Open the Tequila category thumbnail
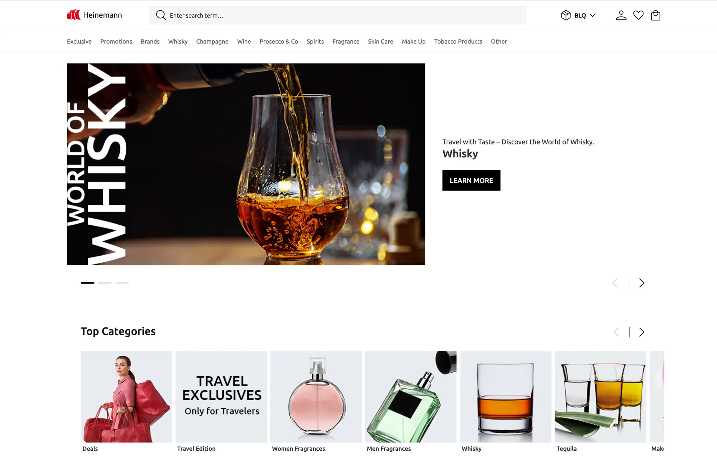The image size is (717, 472). (600, 397)
